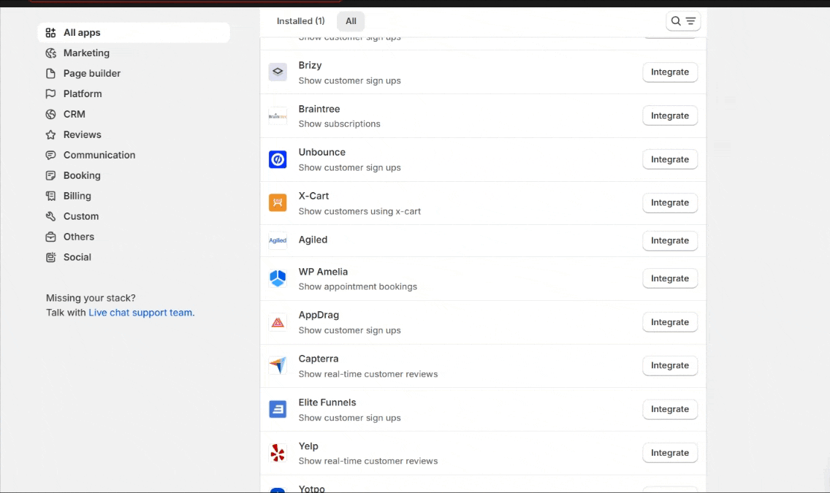Select the All tab
Screen dimensions: 830x493
351,21
